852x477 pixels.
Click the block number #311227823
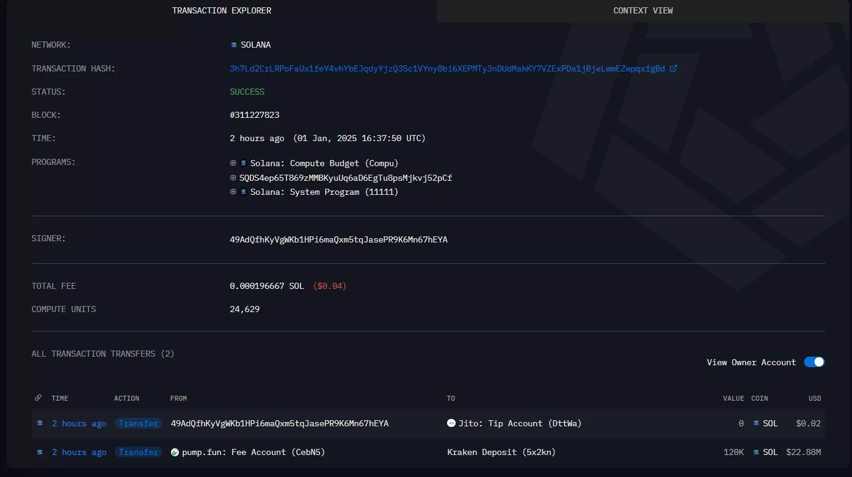pos(254,115)
